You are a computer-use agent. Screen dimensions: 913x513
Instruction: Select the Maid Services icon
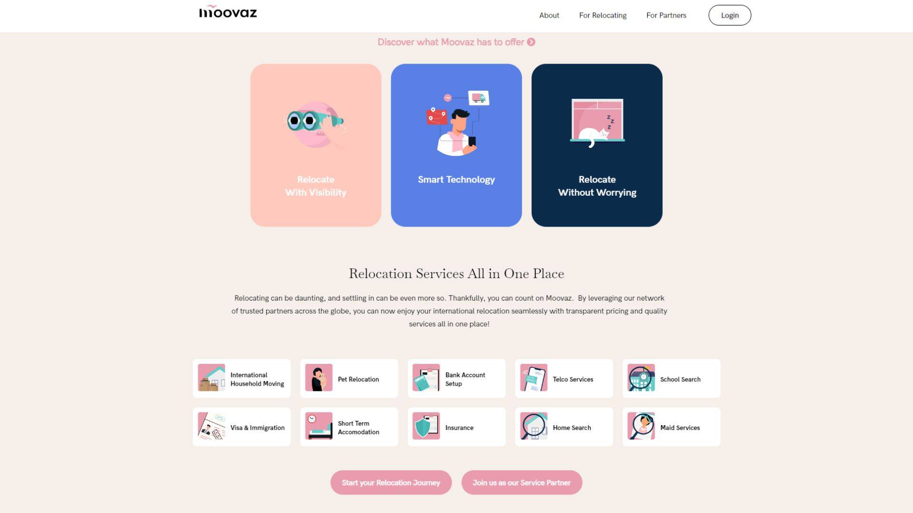(641, 426)
